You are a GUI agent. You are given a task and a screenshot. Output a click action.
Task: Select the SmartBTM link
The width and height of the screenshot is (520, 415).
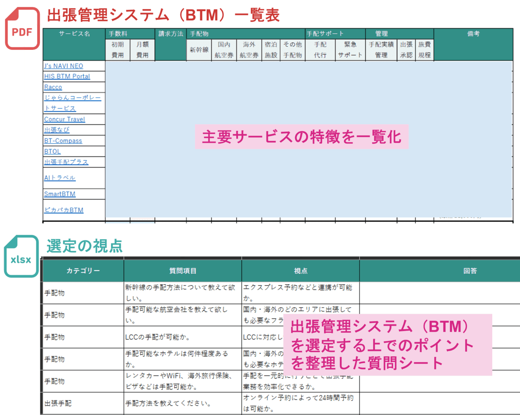[59, 194]
